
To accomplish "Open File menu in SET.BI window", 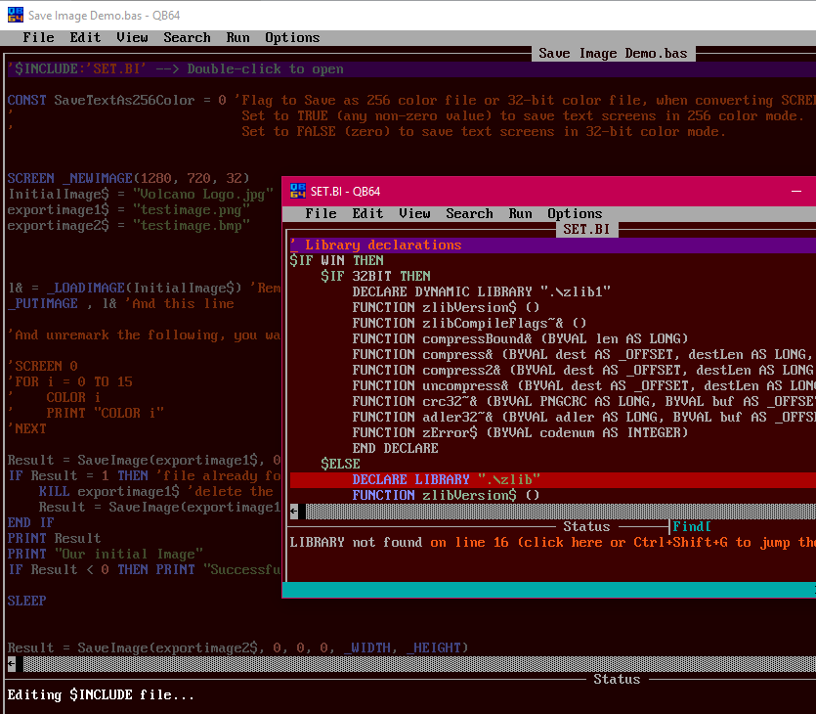I will [x=321, y=213].
